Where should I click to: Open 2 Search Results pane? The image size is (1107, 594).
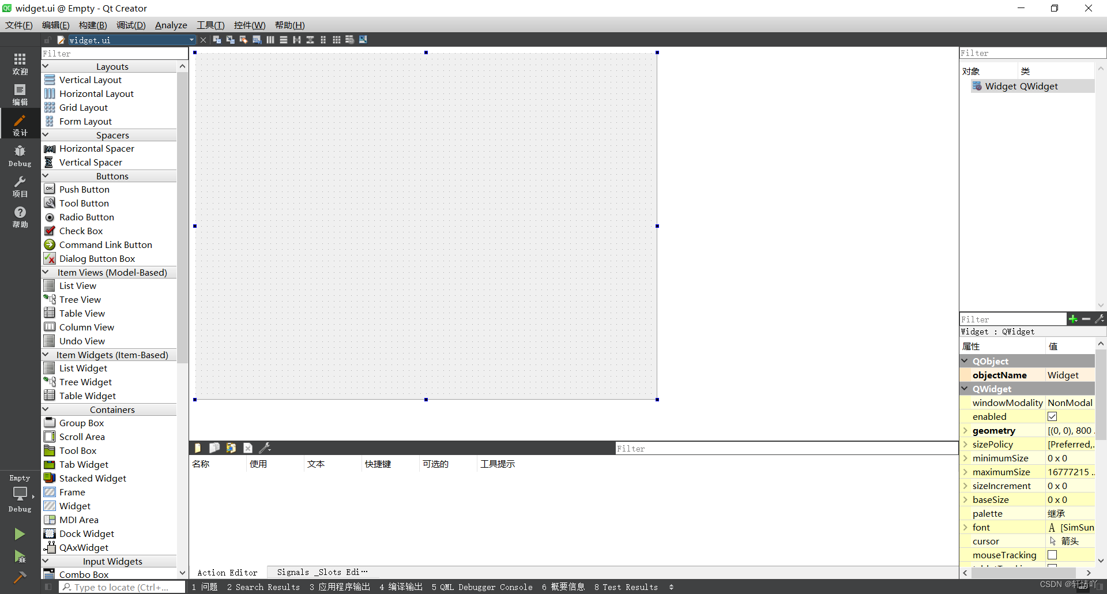[x=263, y=587]
